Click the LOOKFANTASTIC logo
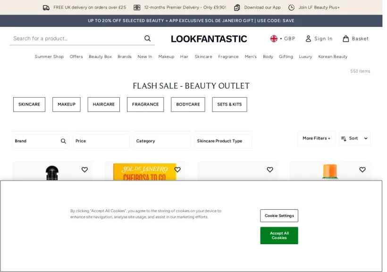The image size is (387, 272). (209, 39)
